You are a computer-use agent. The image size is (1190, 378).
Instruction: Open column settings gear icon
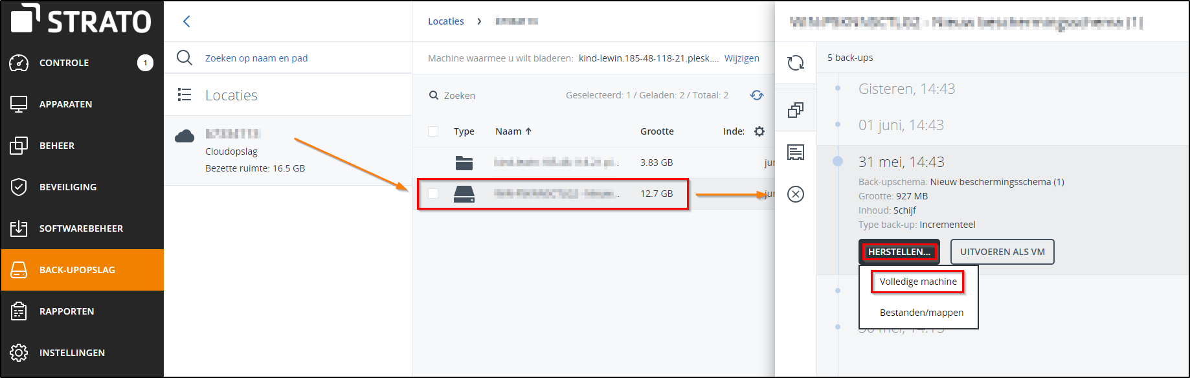[759, 131]
